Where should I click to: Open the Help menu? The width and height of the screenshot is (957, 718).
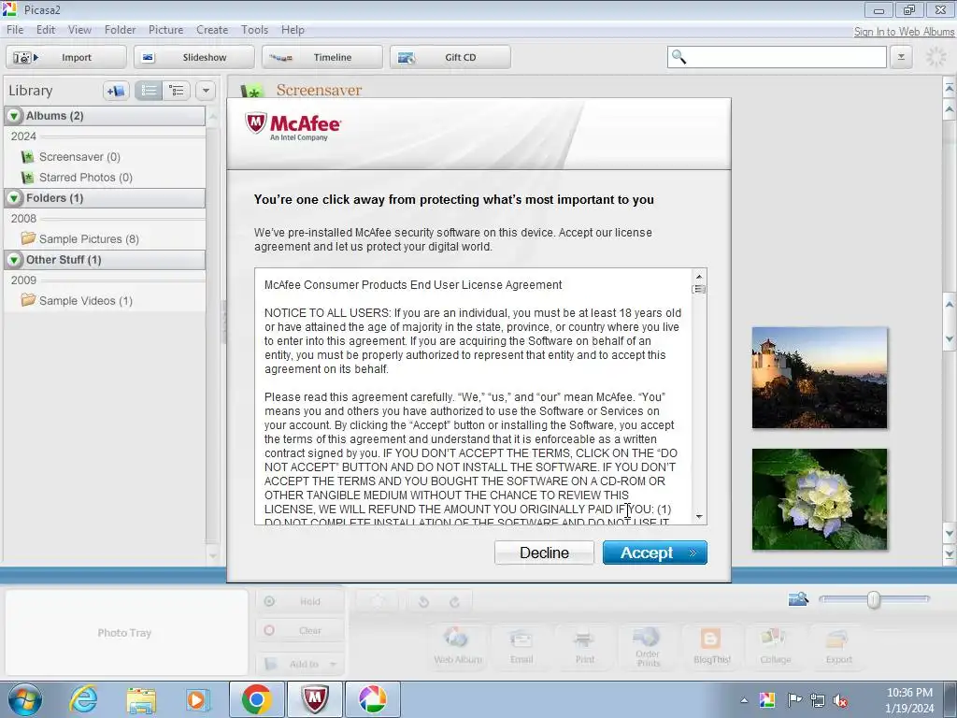[x=293, y=30]
